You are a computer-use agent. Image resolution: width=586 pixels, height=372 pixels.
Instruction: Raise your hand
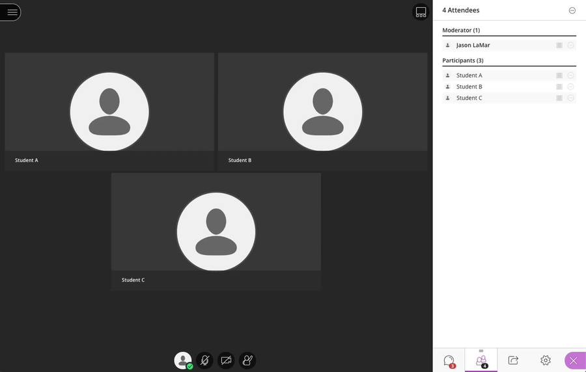(247, 360)
